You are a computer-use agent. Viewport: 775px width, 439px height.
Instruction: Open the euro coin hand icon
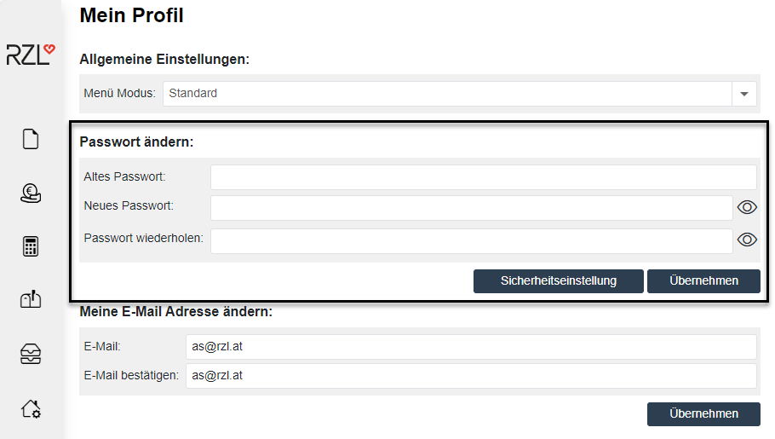pyautogui.click(x=31, y=194)
